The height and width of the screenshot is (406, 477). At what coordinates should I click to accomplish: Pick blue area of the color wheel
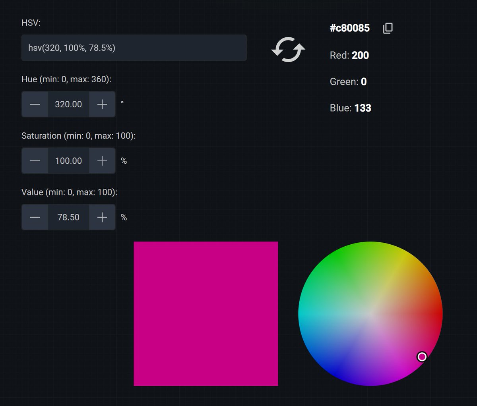338,370
